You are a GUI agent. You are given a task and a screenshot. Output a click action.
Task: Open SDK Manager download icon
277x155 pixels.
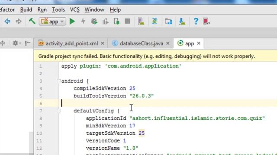coord(182,21)
